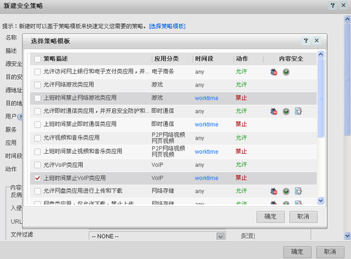
Task: Click antivirus icon in network disk upload/download row
Action: point(274,191)
